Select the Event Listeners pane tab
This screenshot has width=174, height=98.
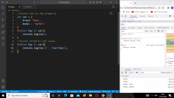149,28
